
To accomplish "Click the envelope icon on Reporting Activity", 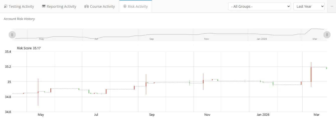I will pos(44,6).
